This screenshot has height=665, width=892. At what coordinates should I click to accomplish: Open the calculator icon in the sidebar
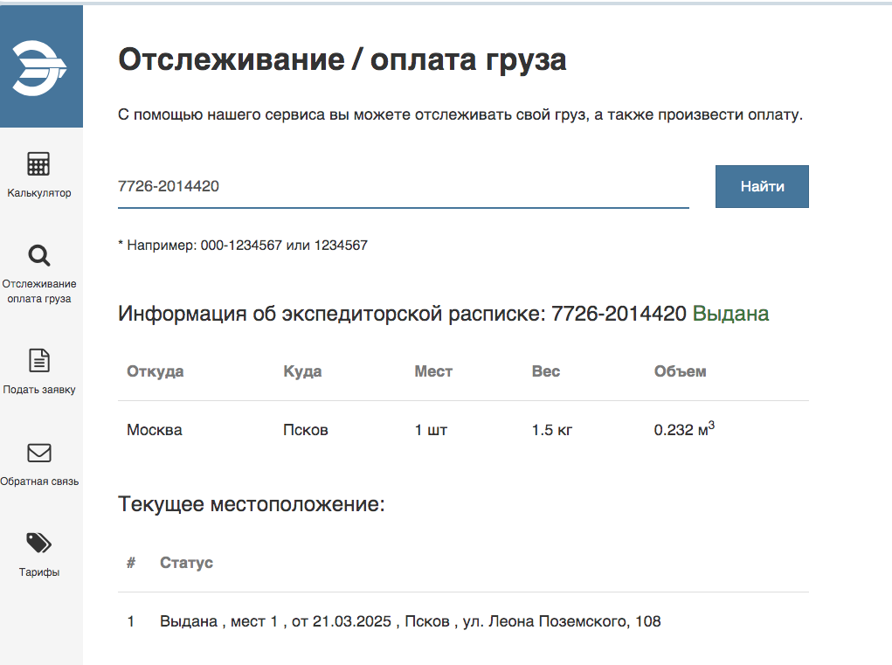click(39, 164)
